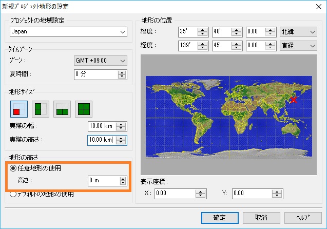Select the vertical two-tile terrain size icon
The width and height of the screenshot is (327, 229).
[39, 109]
